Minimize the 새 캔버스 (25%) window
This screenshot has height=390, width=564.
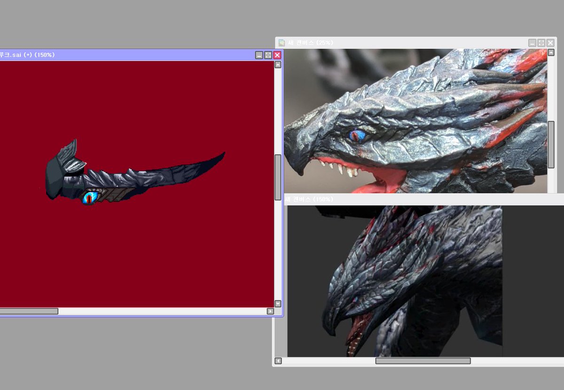pyautogui.click(x=532, y=43)
